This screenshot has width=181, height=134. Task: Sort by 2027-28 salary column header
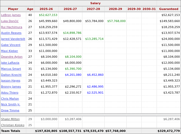[x=93, y=9]
